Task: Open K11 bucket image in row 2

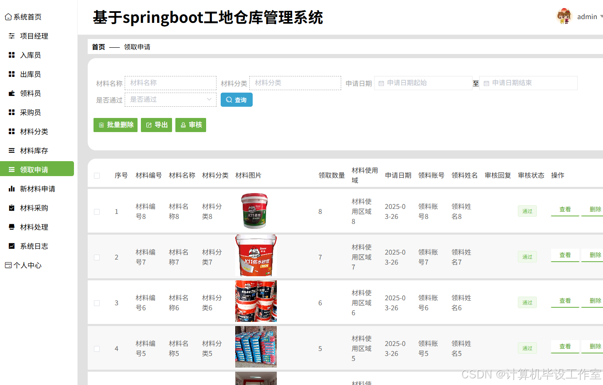Action: pyautogui.click(x=256, y=255)
